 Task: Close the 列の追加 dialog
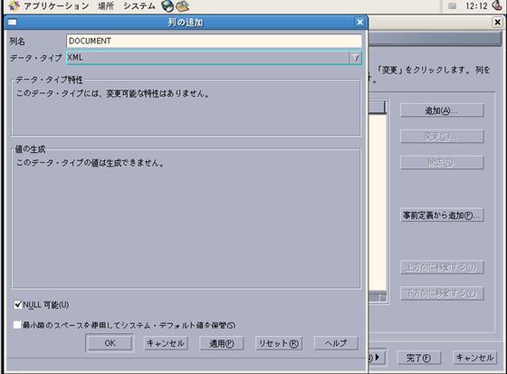click(x=359, y=22)
